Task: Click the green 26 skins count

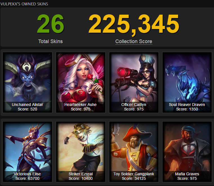Action: point(50,24)
